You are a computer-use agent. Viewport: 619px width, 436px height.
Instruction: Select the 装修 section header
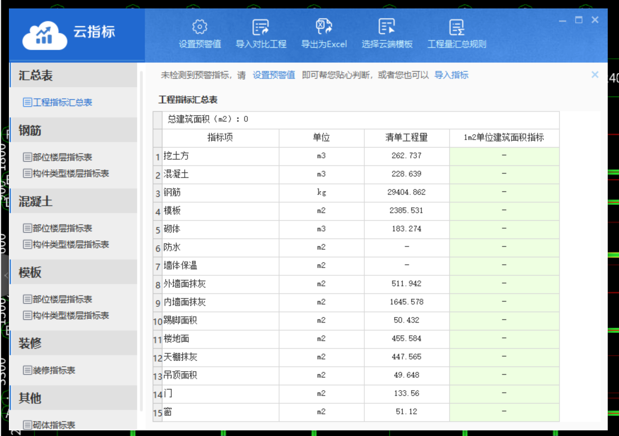pyautogui.click(x=74, y=343)
